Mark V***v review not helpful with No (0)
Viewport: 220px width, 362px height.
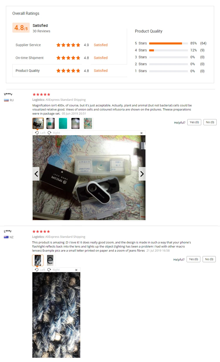(x=210, y=122)
